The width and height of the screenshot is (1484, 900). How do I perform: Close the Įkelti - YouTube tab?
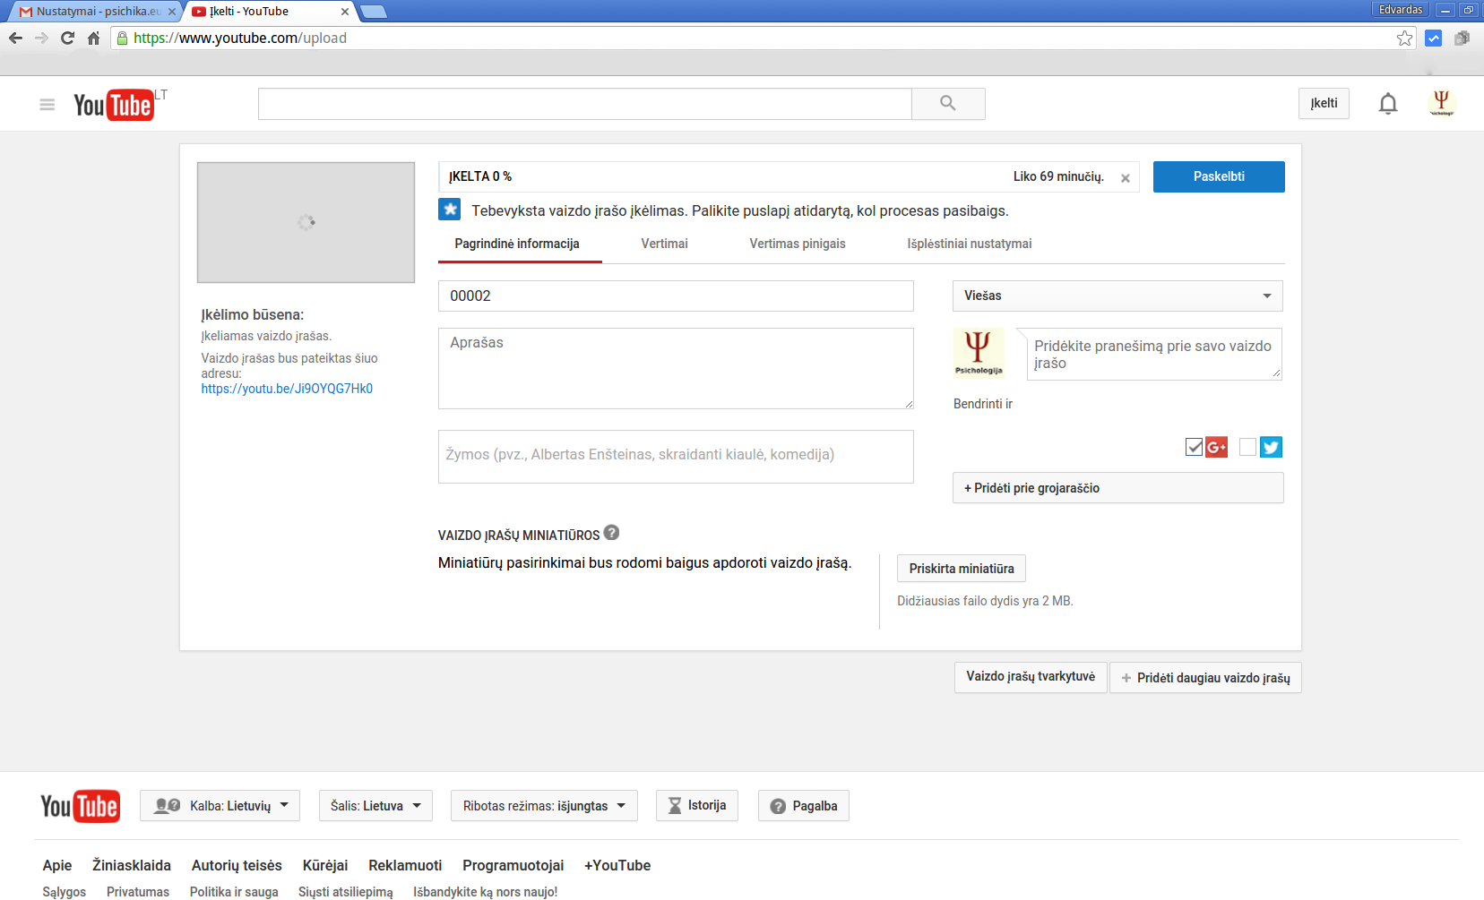[345, 12]
